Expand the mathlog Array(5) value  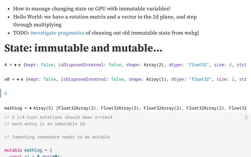click(31, 108)
